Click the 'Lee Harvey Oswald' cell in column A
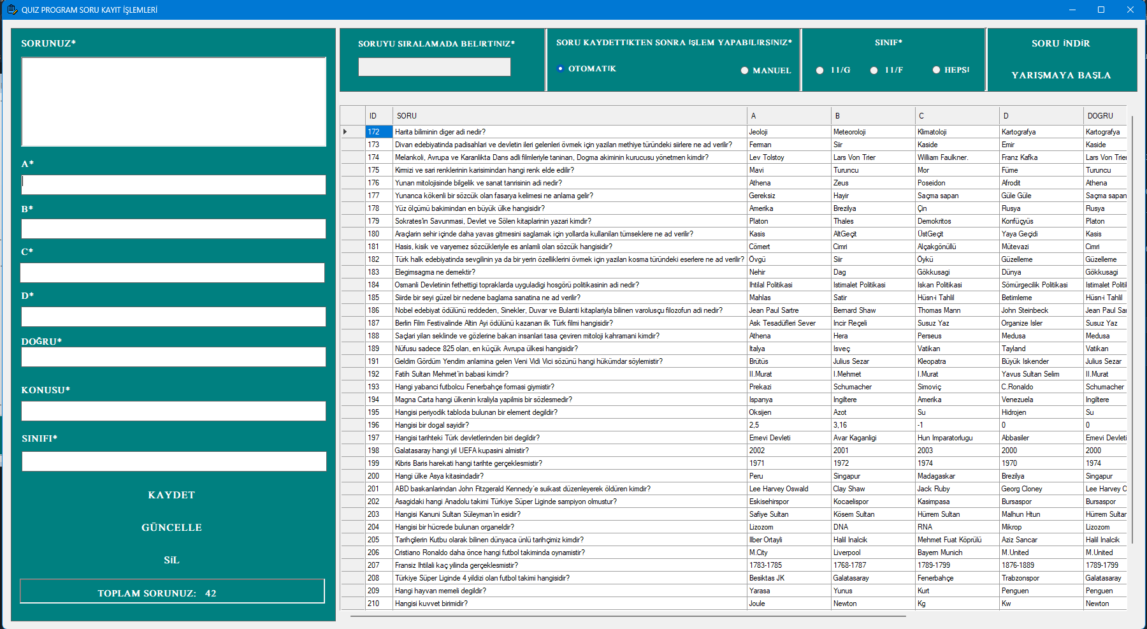 click(789, 489)
